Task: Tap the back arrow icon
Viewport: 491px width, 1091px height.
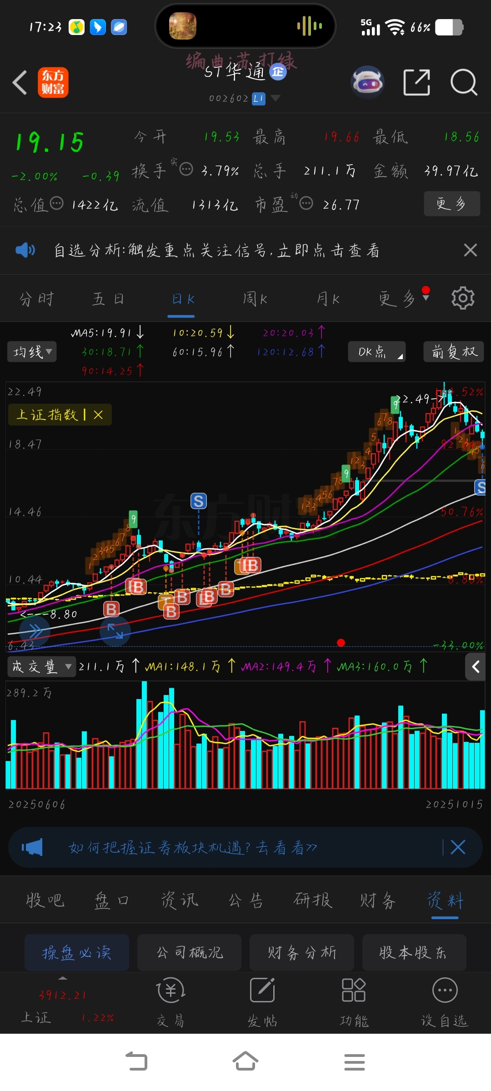Action: 20,83
